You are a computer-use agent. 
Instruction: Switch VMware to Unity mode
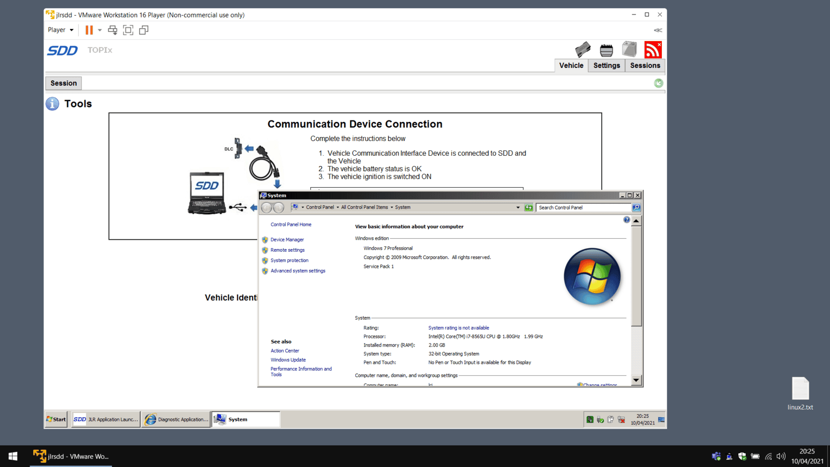coord(144,30)
